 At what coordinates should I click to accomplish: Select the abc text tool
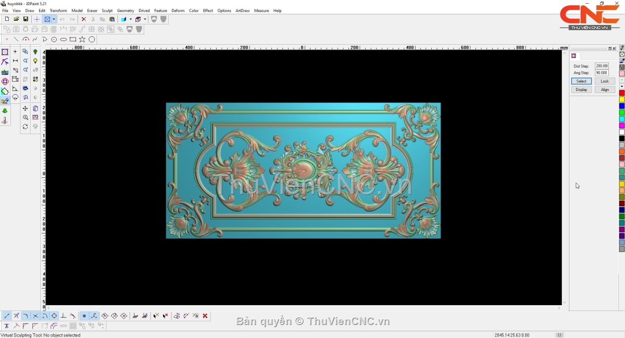(5, 72)
